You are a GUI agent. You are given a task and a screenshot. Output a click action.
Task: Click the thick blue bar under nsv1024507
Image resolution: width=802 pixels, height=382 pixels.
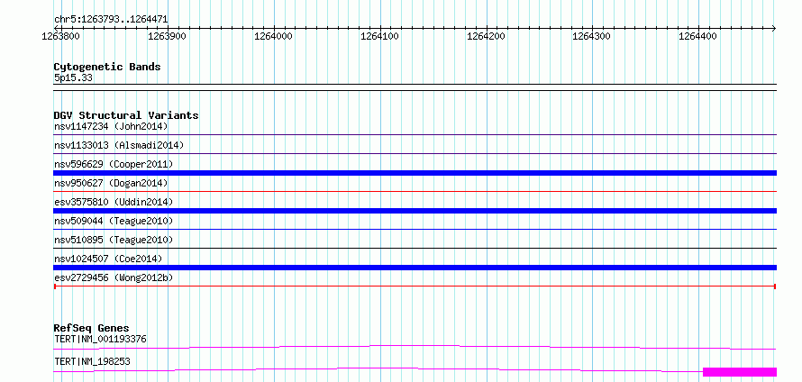click(415, 268)
